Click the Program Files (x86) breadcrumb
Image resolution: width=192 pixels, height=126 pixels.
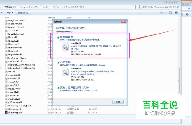(x=29, y=7)
